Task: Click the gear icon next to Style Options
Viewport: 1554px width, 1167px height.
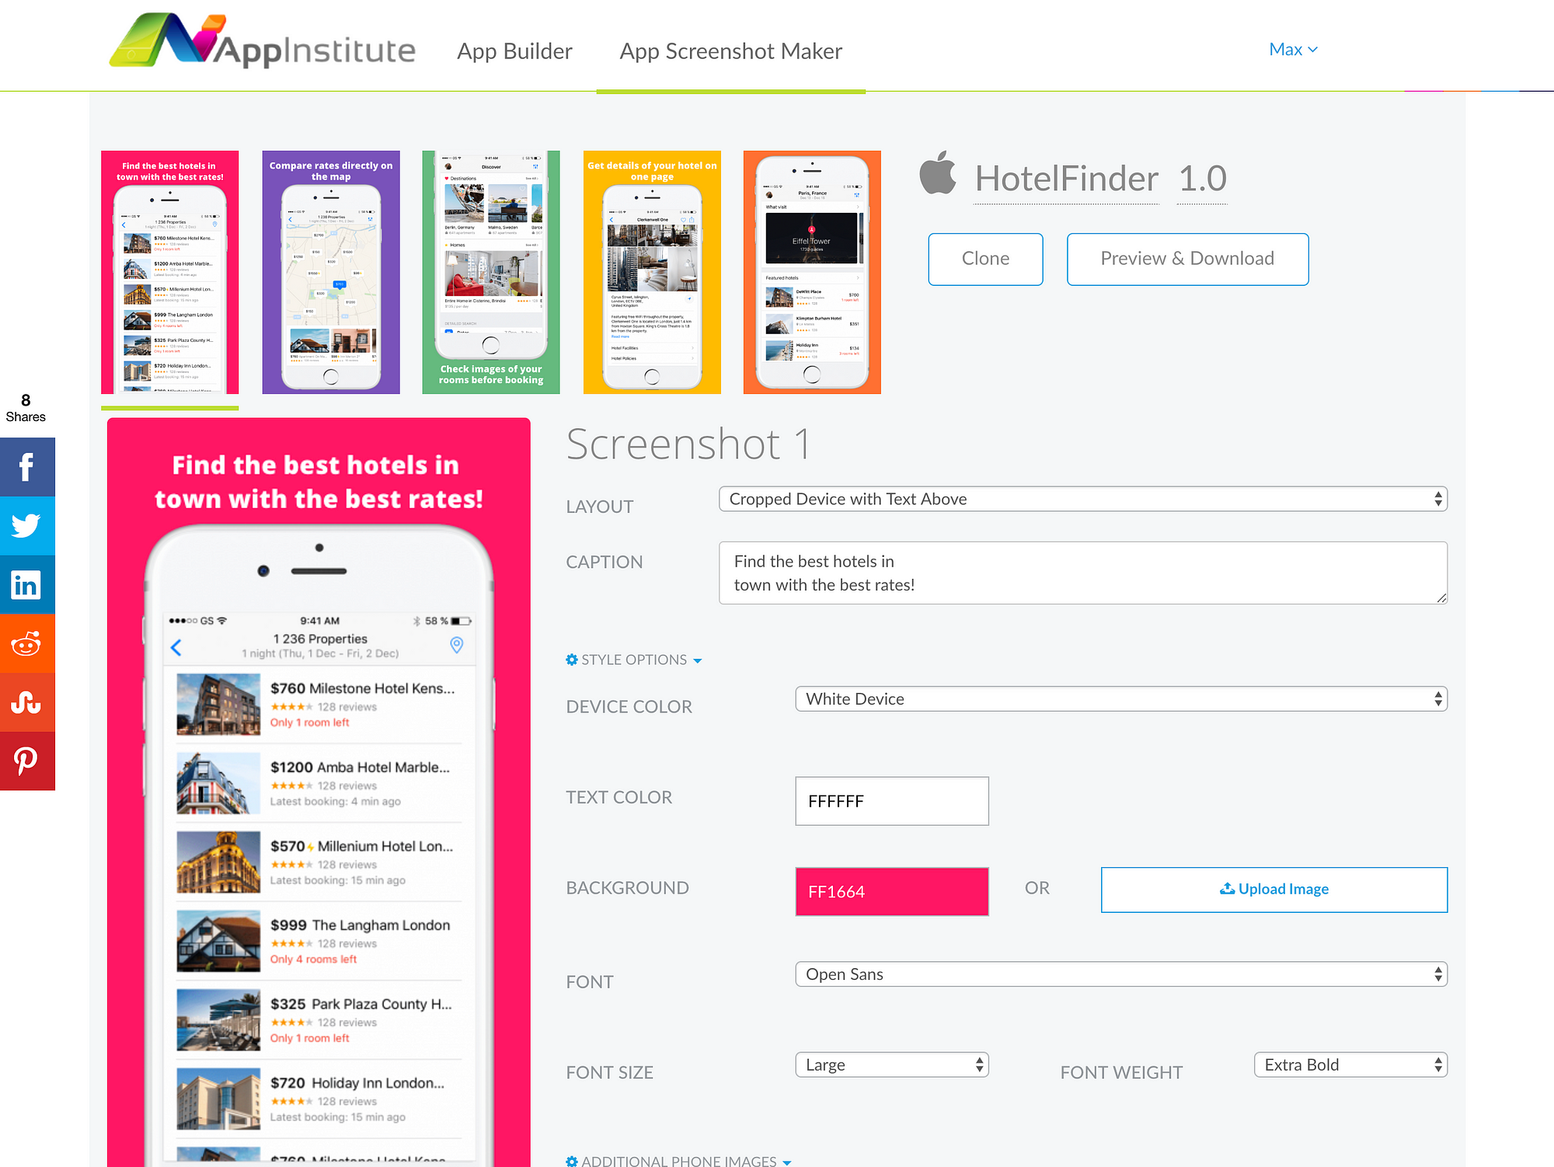Action: click(x=572, y=660)
